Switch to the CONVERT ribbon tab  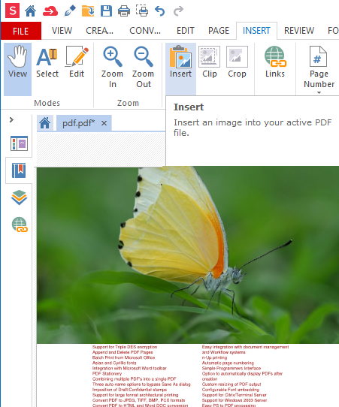145,31
